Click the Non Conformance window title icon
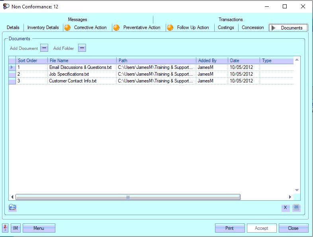The height and width of the screenshot is (237, 313). (x=6, y=6)
